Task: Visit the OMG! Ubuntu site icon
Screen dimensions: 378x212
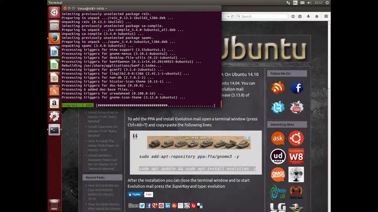Action: pyautogui.click(x=278, y=174)
